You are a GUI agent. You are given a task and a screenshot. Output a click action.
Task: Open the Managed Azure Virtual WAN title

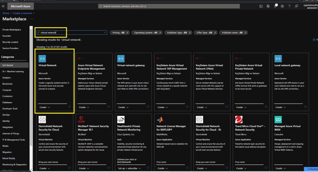[287, 128]
